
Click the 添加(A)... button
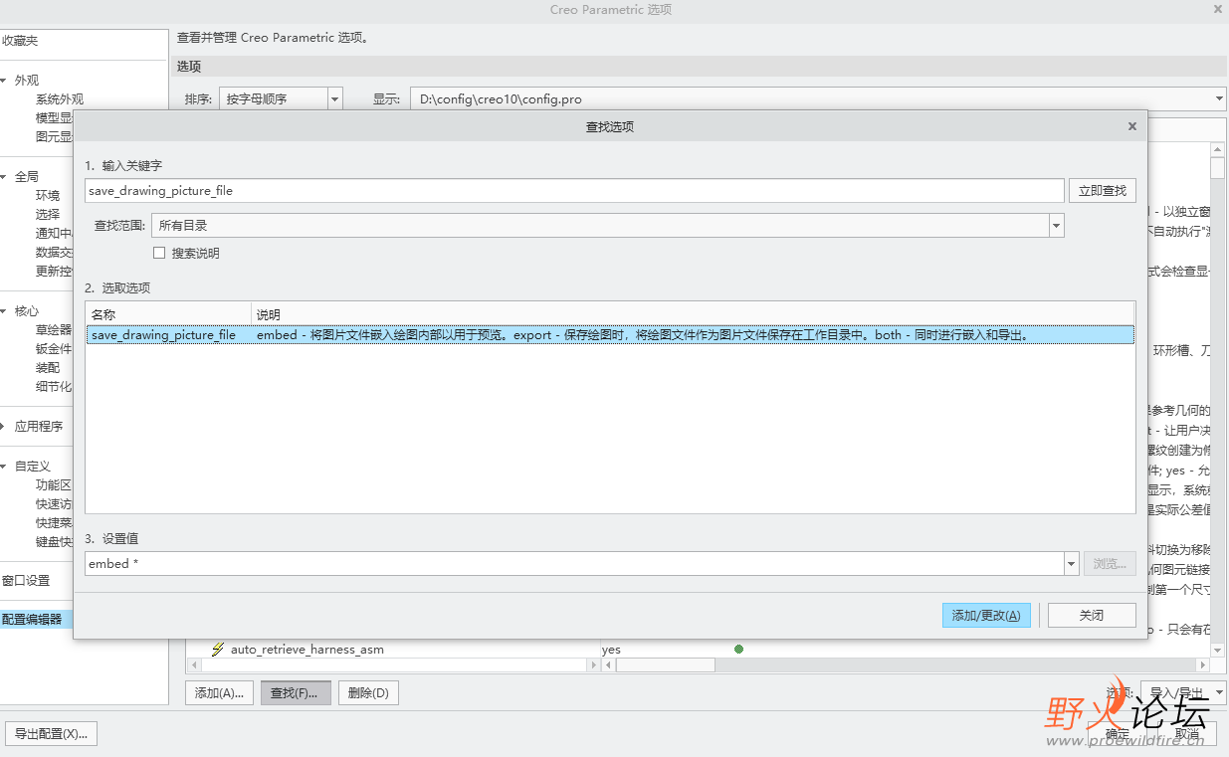[220, 693]
